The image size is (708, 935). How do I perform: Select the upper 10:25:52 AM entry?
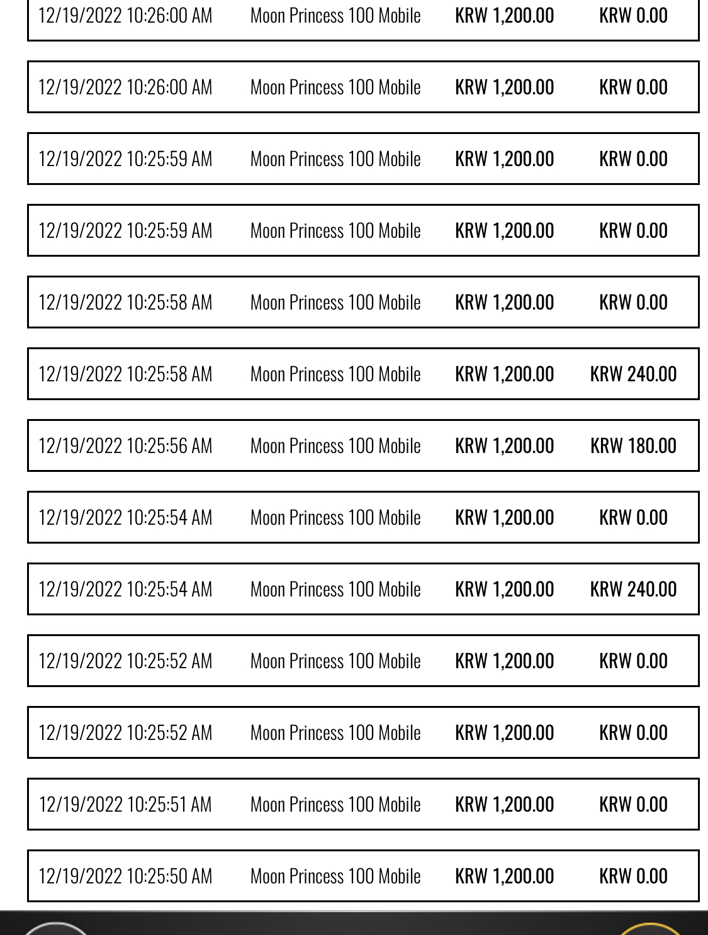(x=363, y=661)
